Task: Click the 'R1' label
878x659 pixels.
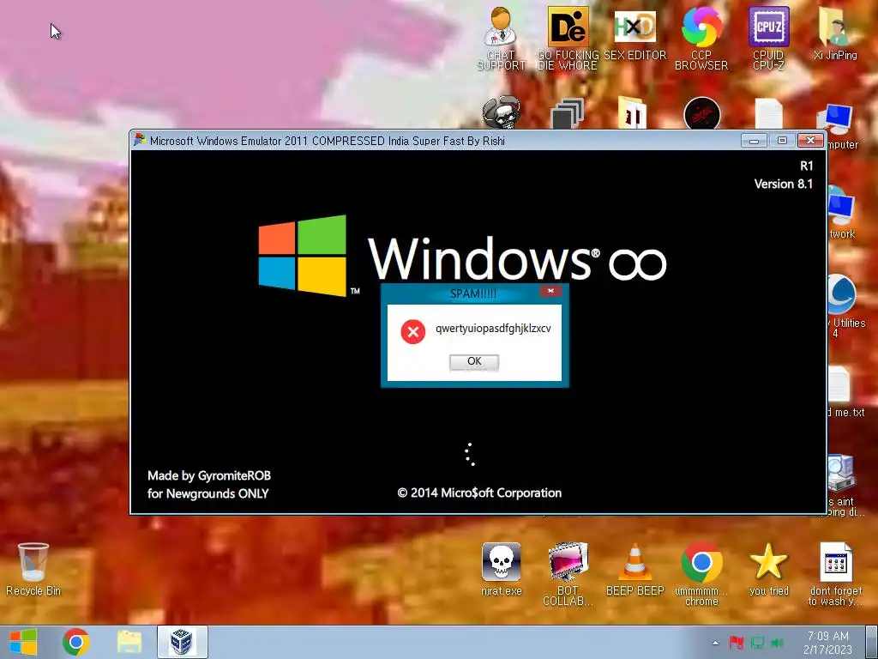Action: 806,166
